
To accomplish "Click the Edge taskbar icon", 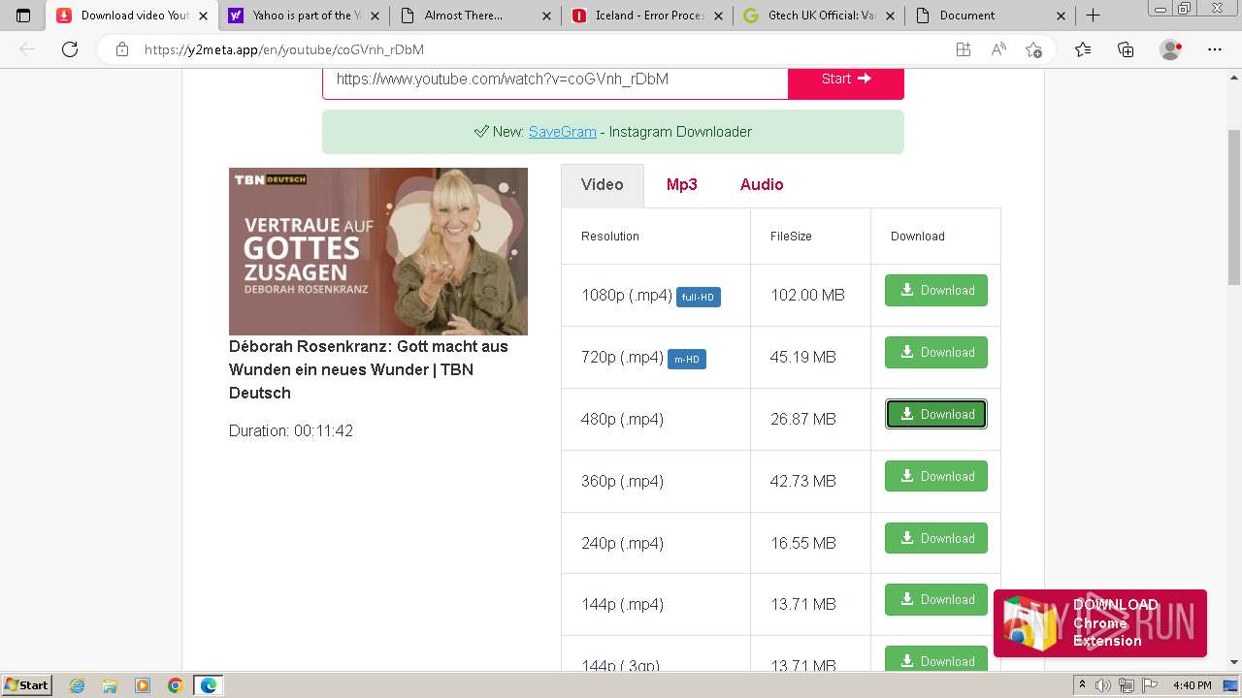I will [208, 685].
